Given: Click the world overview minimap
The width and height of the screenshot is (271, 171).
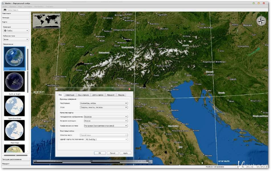Looking at the screenshot, I should [x=46, y=21].
